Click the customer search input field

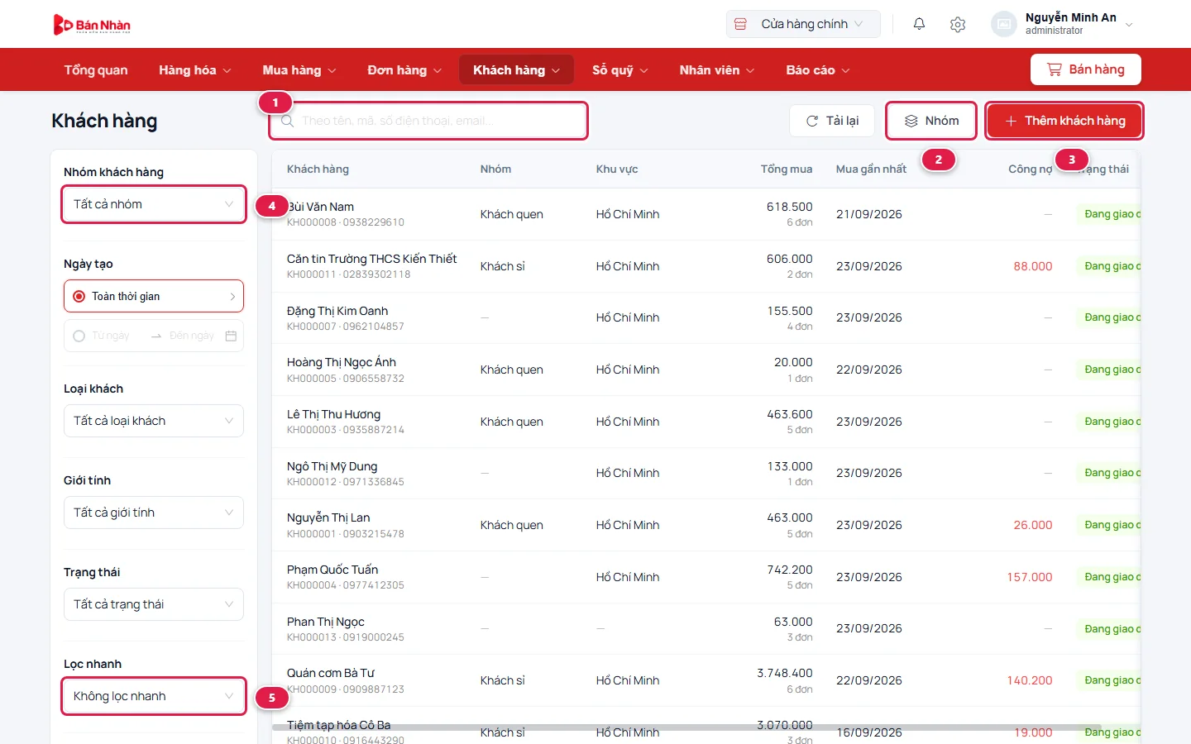pos(428,121)
